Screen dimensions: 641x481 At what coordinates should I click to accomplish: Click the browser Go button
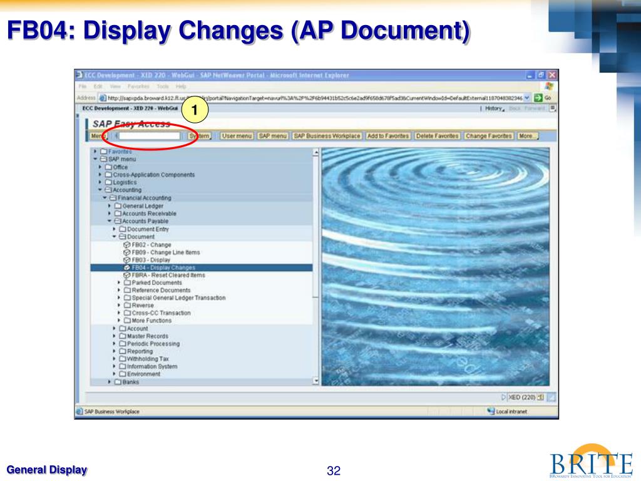543,98
